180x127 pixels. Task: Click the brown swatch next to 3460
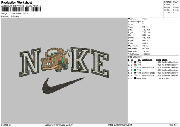(x=135, y=65)
